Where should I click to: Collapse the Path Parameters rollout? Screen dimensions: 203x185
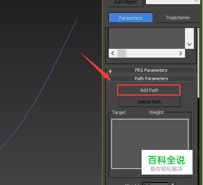click(x=151, y=79)
